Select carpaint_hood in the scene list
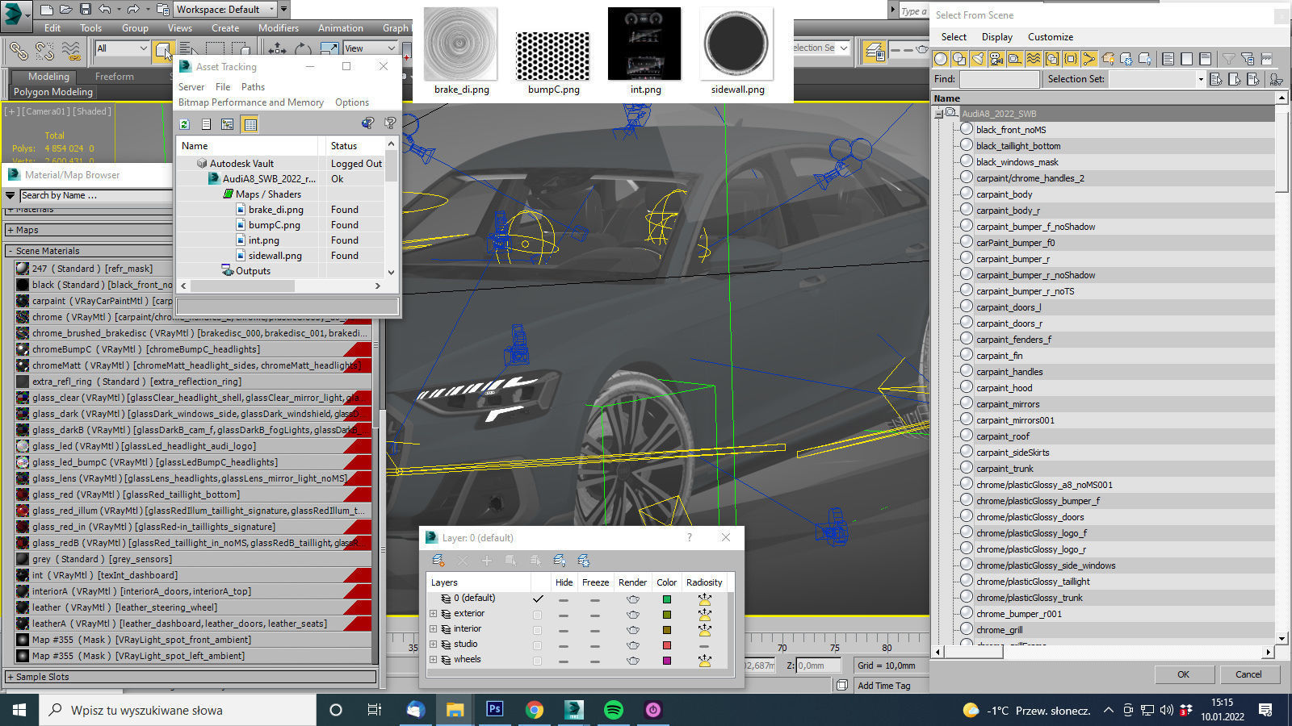The image size is (1292, 726). (x=1004, y=388)
